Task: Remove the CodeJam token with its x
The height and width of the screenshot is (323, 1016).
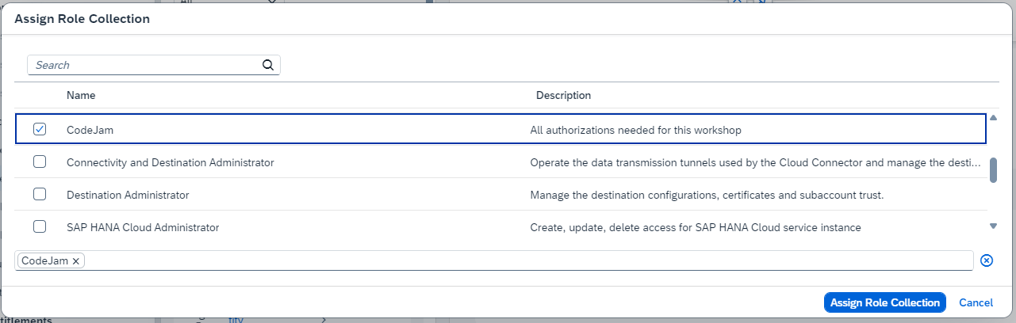Action: coord(76,260)
